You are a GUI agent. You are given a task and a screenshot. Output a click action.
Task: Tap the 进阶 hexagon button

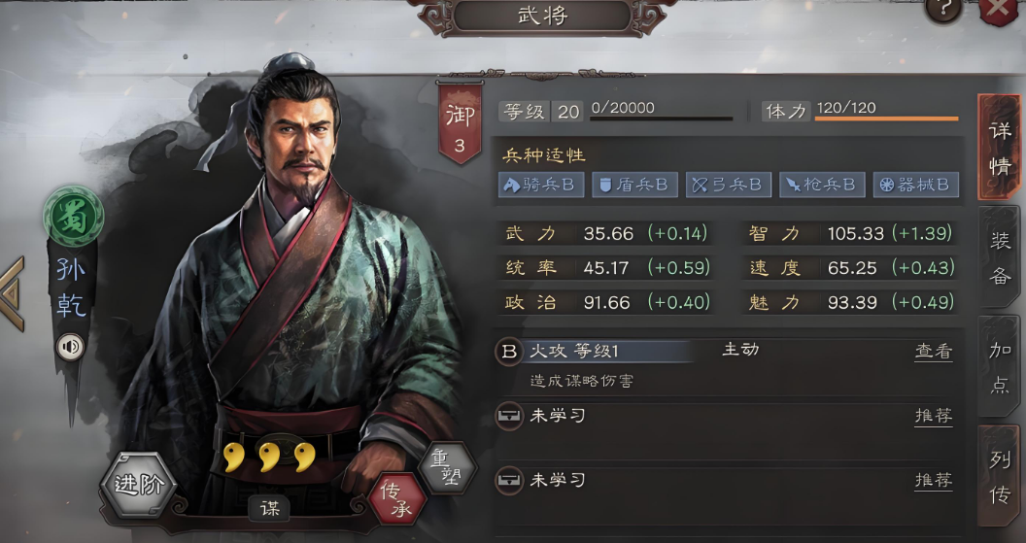139,485
